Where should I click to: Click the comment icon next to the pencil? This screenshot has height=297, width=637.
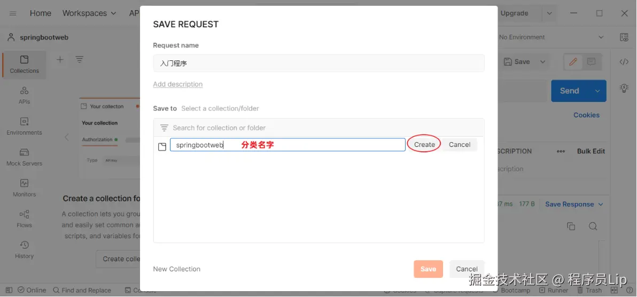[x=591, y=62]
